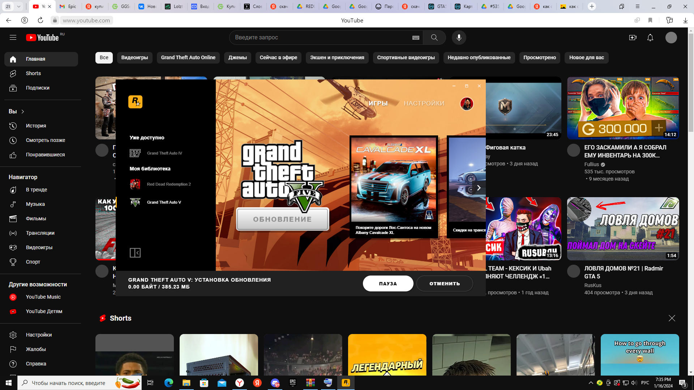Open the YouTube account avatar

(671, 38)
